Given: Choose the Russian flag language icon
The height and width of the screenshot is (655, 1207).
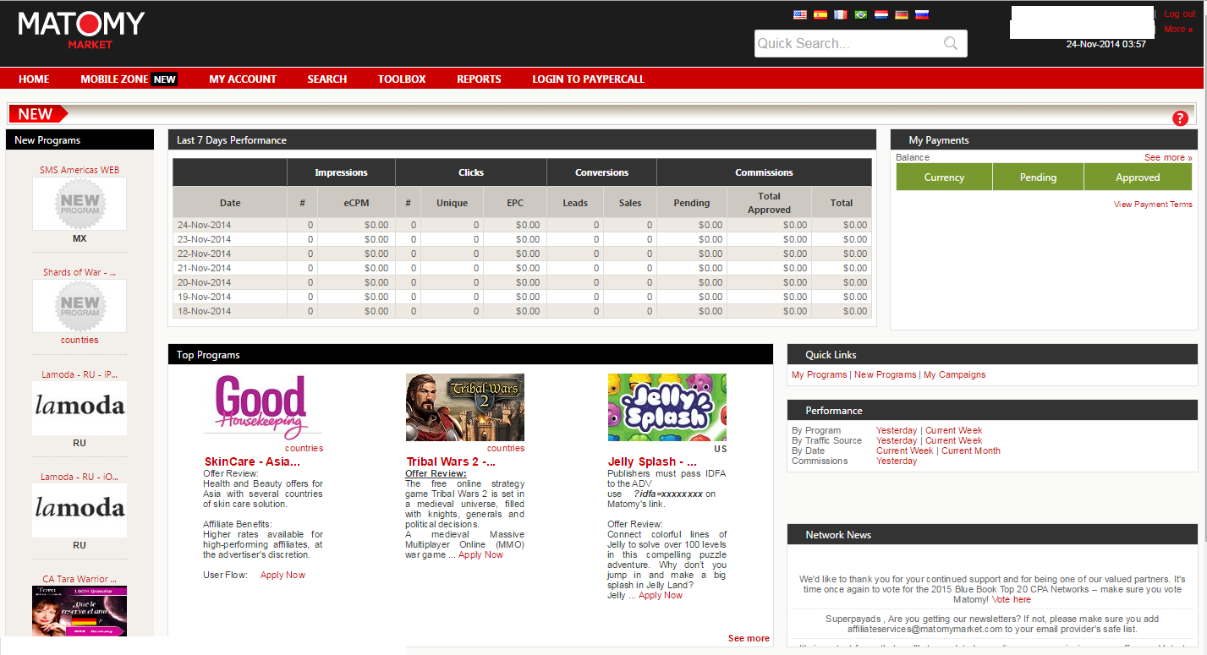Looking at the screenshot, I should (x=922, y=14).
